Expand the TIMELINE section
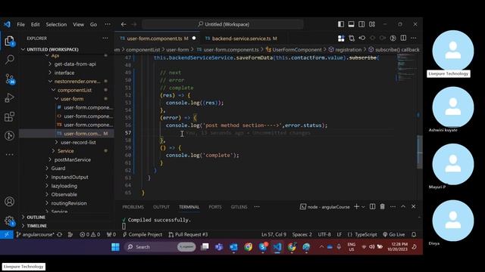The width and height of the screenshot is (485, 272). 36,226
